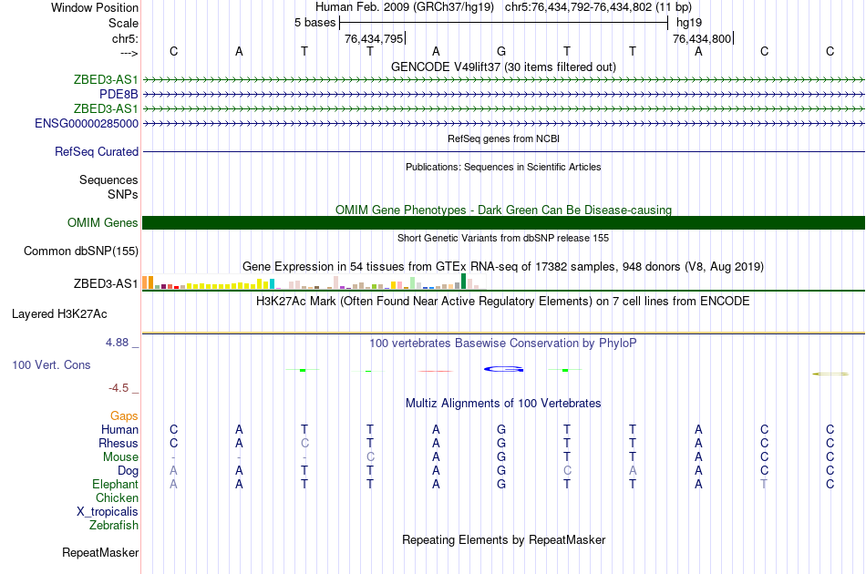Image resolution: width=866 pixels, height=574 pixels.
Task: Select the Human alignment row label
Action: tap(119, 429)
